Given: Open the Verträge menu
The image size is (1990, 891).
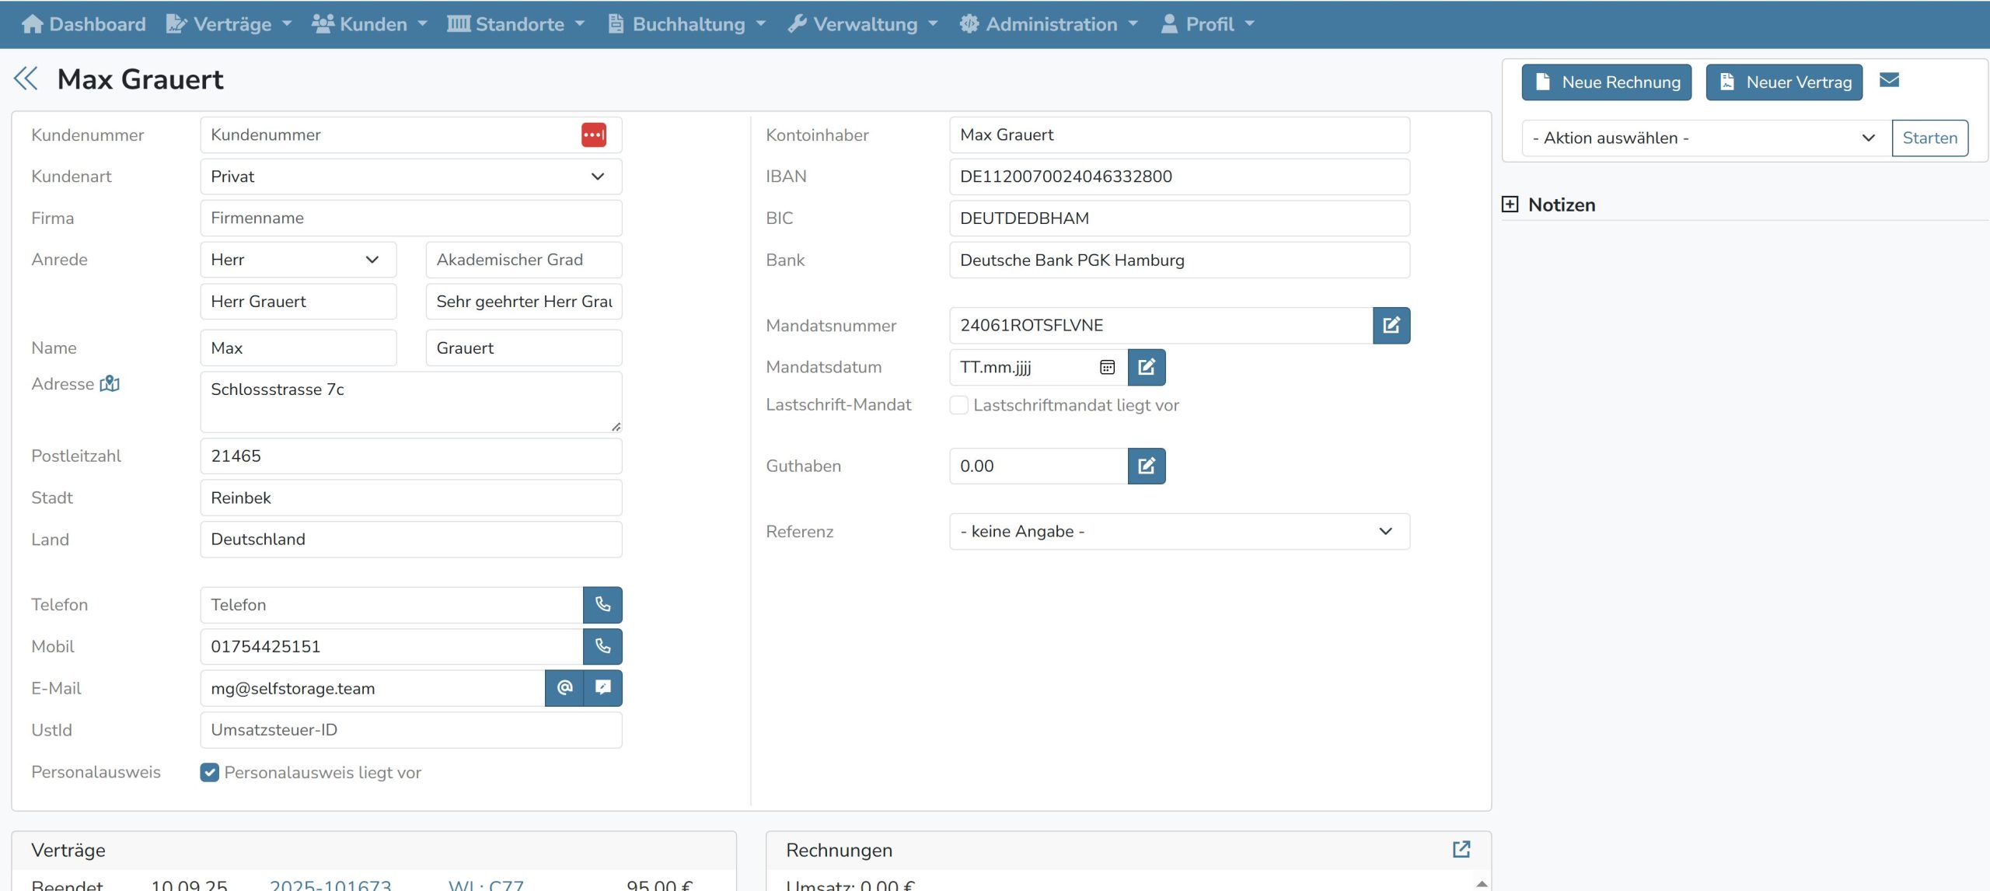Looking at the screenshot, I should pos(230,24).
